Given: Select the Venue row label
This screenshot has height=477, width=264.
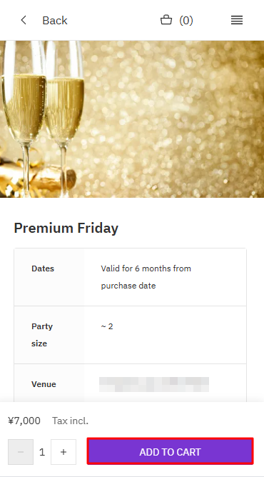Looking at the screenshot, I should point(44,384).
